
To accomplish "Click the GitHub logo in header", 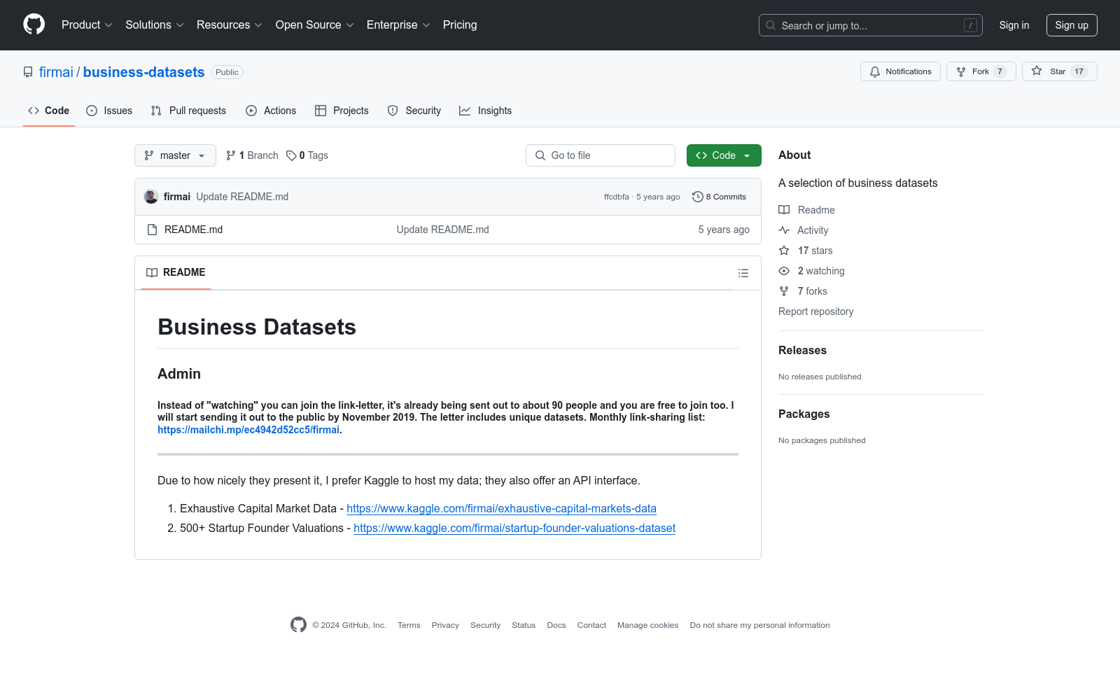I will coord(34,24).
